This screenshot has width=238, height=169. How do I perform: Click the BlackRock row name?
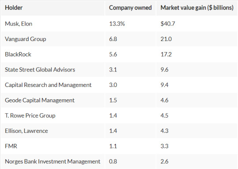pyautogui.click(x=18, y=54)
